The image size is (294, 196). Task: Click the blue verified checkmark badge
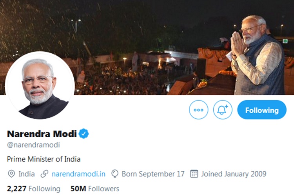click(x=84, y=134)
